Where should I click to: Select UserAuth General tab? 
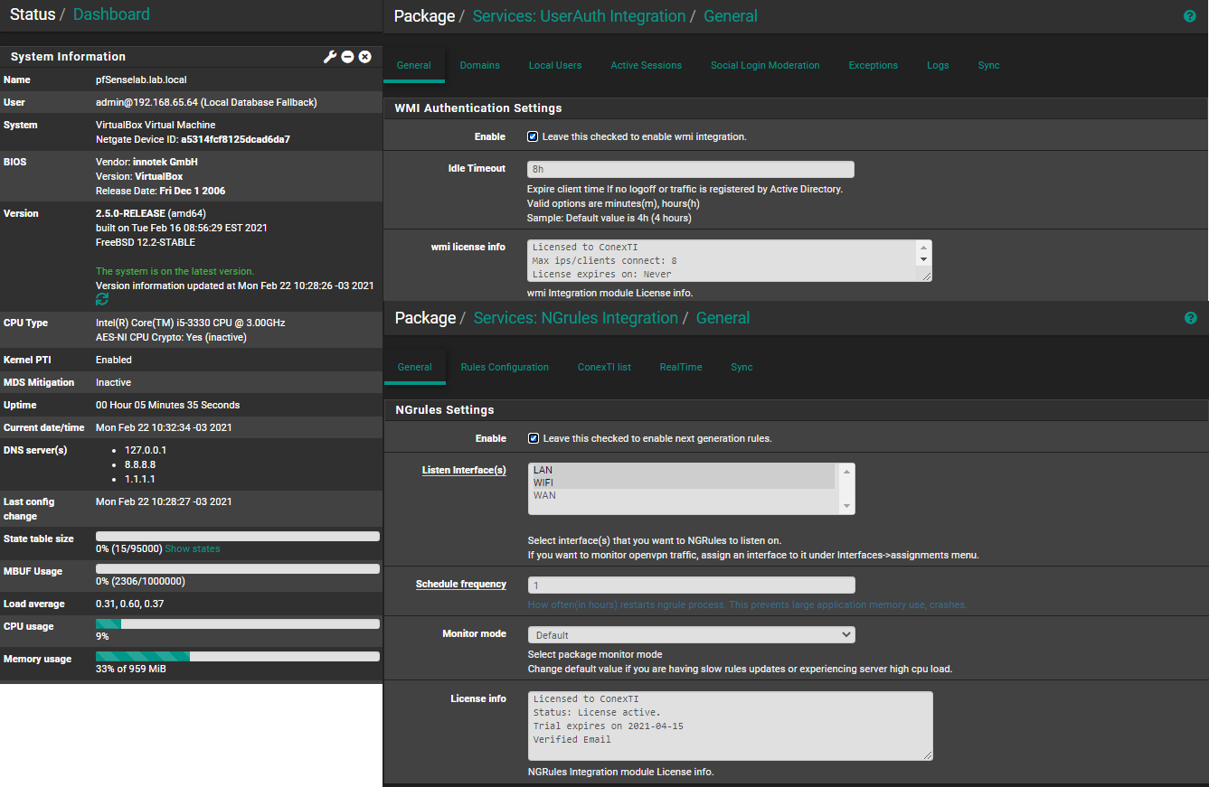(414, 65)
